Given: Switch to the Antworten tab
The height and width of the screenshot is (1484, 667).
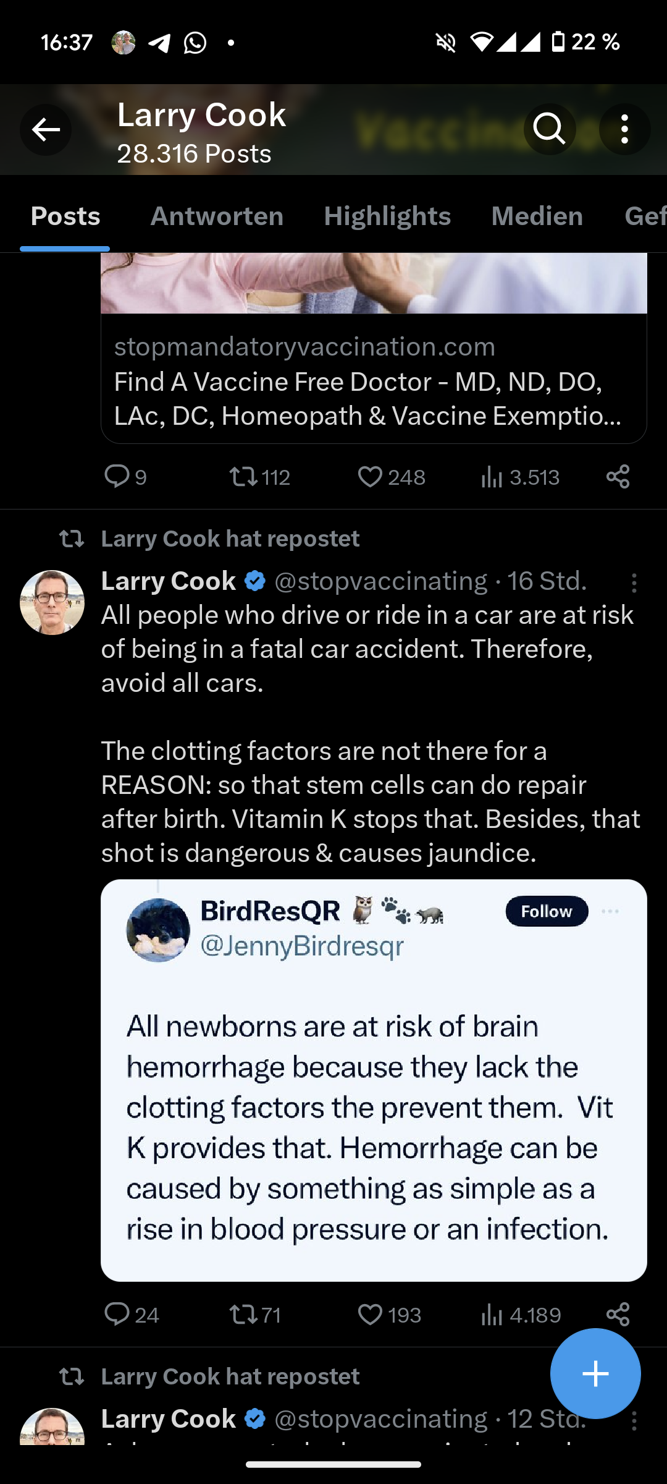Looking at the screenshot, I should click(217, 216).
